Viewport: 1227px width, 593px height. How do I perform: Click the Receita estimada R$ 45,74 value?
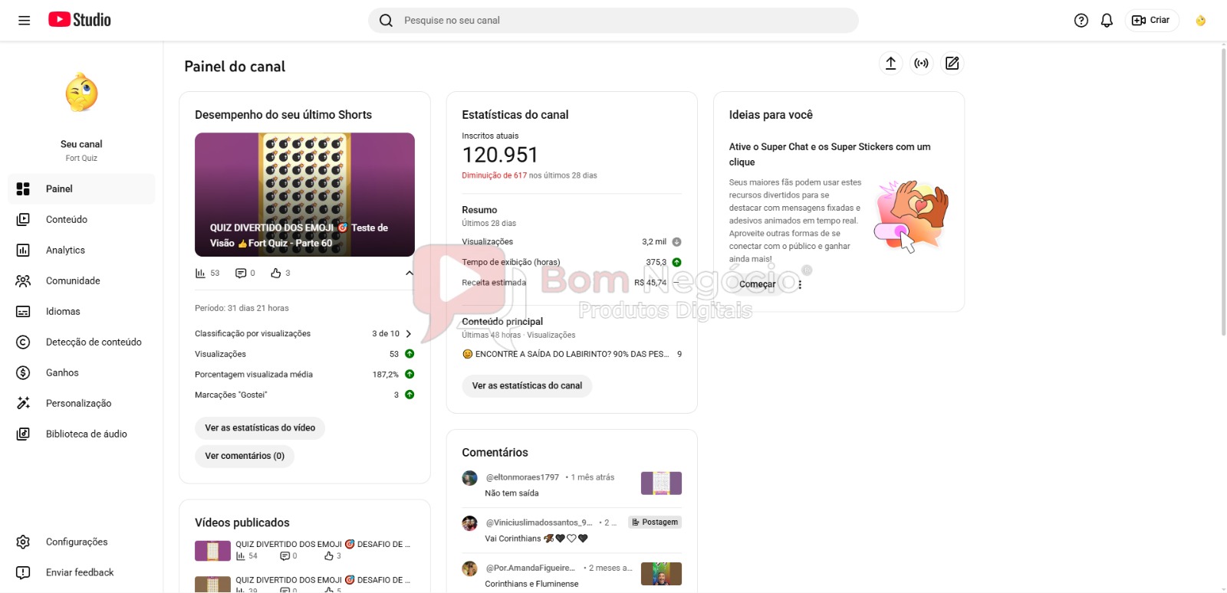650,283
